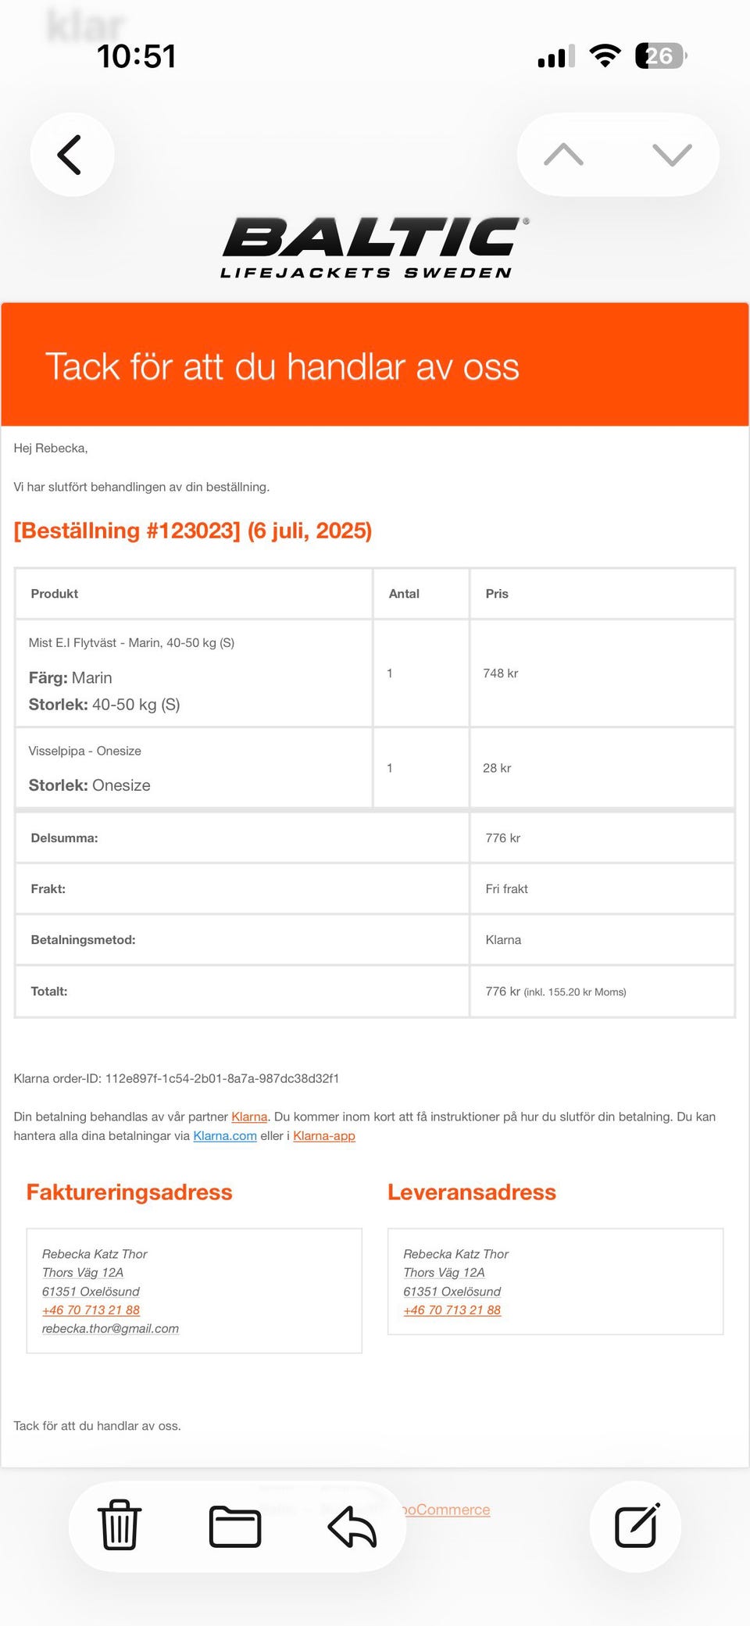Screen dimensions: 750x1626
Task: Tap the rebecka.thor@gmail.com email address
Action: [110, 1328]
